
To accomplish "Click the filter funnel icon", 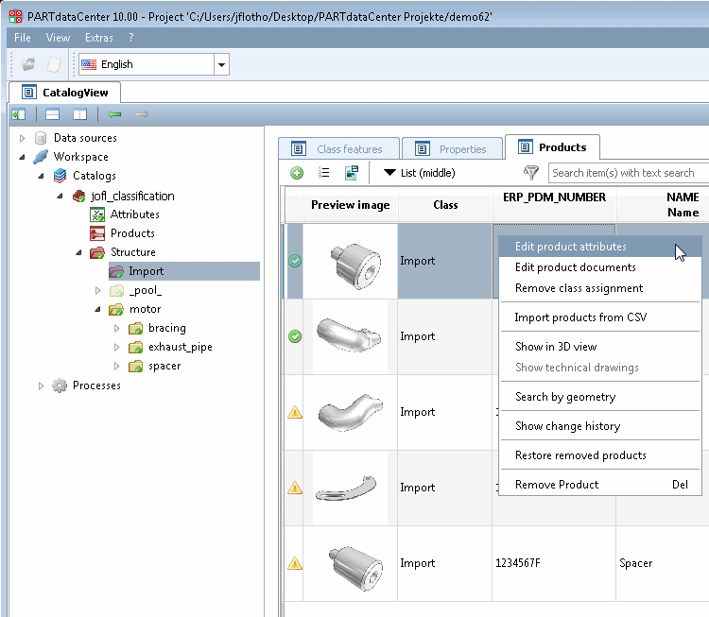I will click(x=531, y=172).
